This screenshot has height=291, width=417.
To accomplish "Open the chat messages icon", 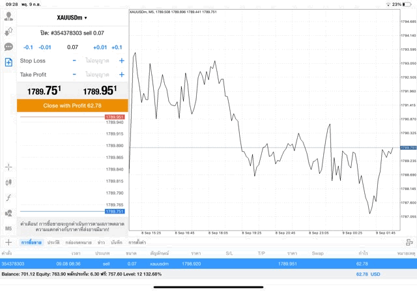I will [8, 47].
